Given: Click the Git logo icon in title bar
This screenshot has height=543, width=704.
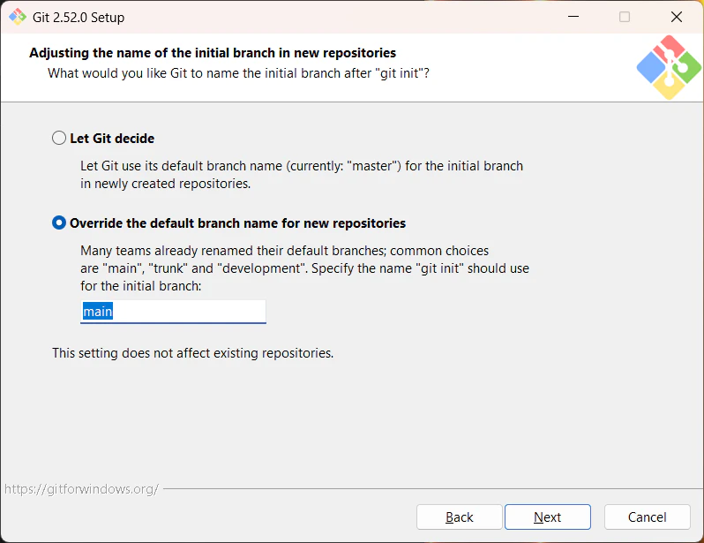Looking at the screenshot, I should 18,17.
